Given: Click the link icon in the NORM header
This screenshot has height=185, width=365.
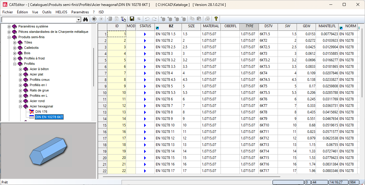Looking at the screenshot, I should [x=341, y=28].
